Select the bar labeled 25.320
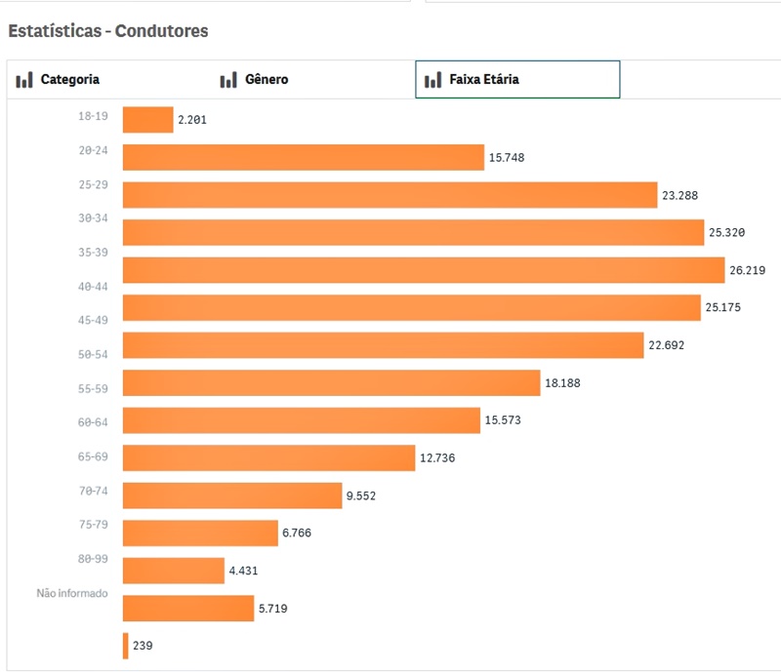The image size is (781, 672). (413, 232)
